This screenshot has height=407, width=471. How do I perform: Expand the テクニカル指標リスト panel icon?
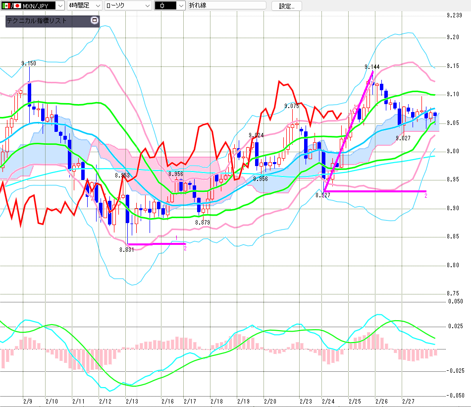pos(95,21)
